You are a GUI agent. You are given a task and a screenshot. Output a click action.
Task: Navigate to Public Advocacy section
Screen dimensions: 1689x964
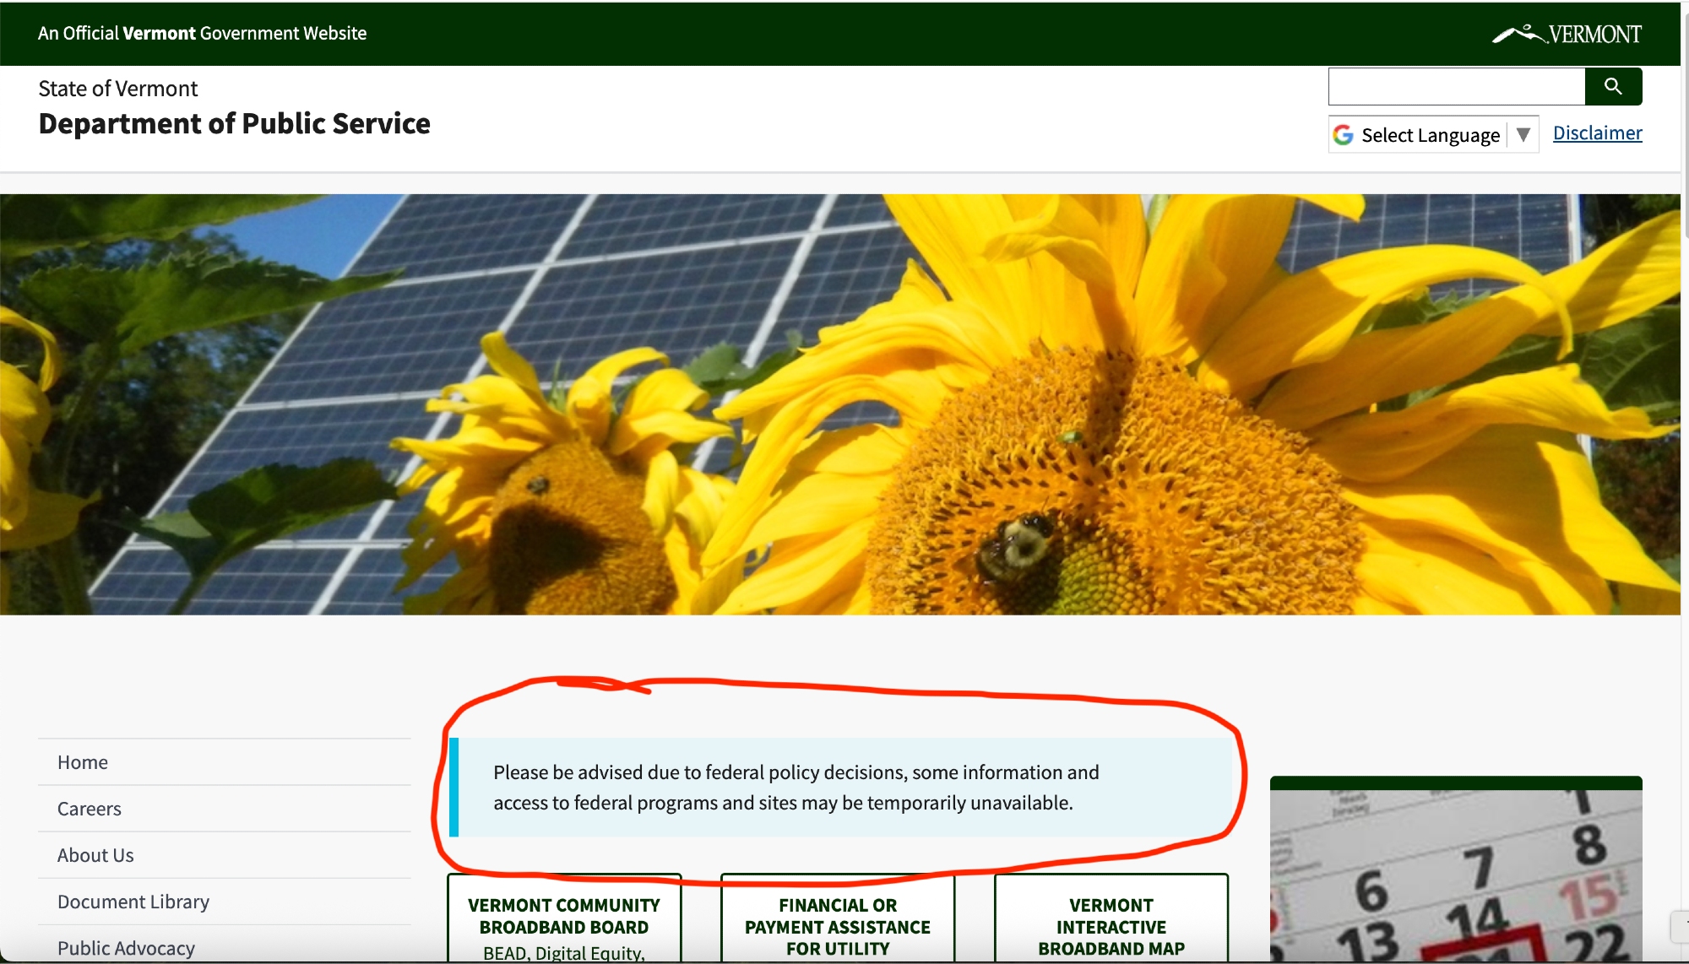point(126,948)
